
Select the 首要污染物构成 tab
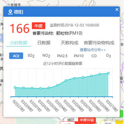99,43
